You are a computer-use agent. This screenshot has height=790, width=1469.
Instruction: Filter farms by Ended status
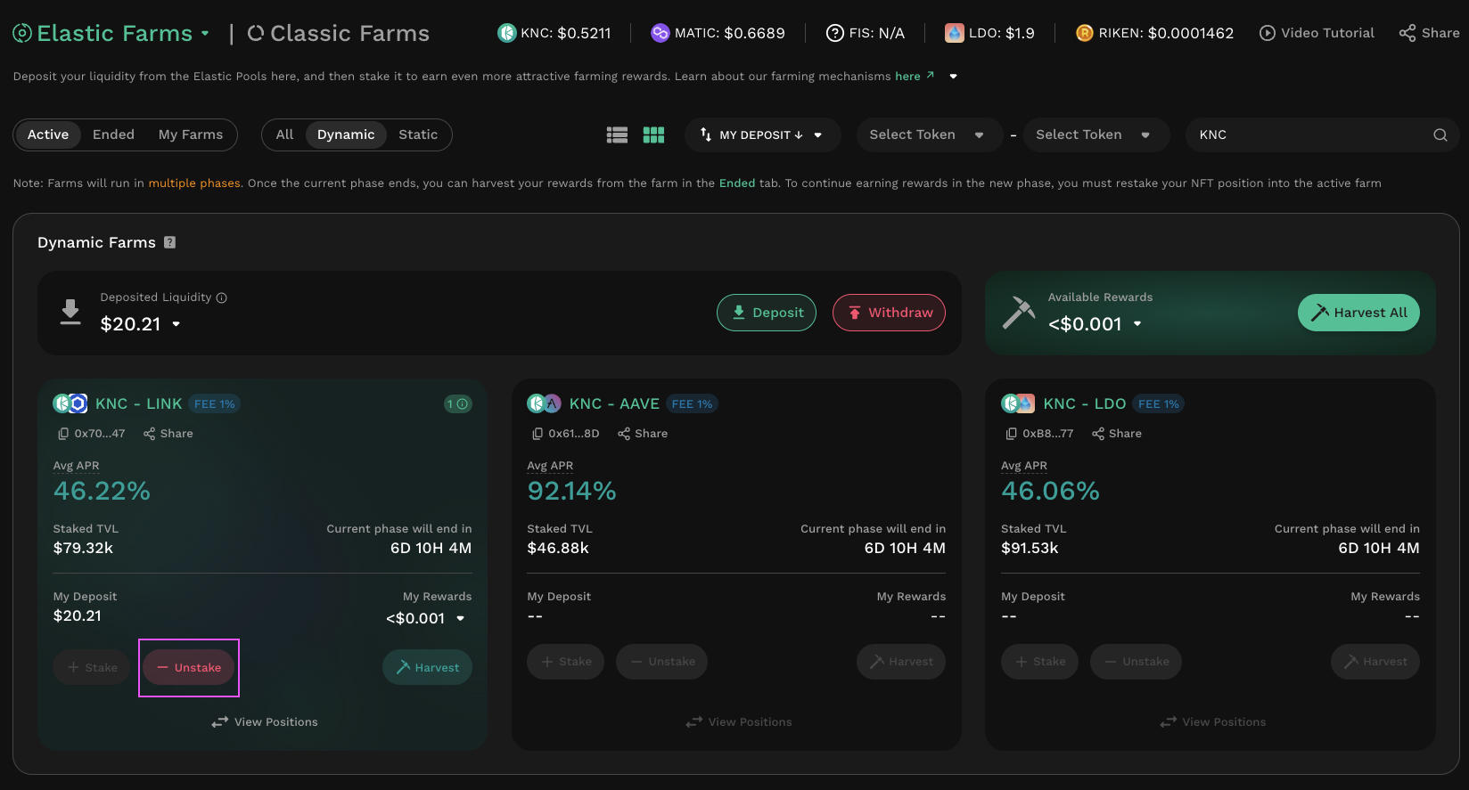tap(113, 134)
